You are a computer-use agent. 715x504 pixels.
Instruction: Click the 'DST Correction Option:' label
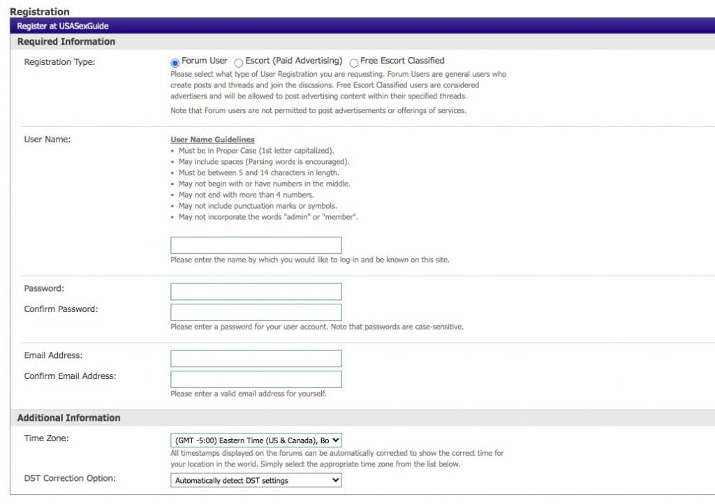(x=70, y=478)
